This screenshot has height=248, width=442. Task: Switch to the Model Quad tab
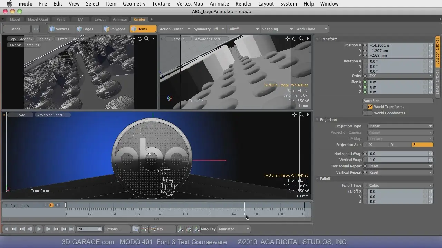[38, 19]
